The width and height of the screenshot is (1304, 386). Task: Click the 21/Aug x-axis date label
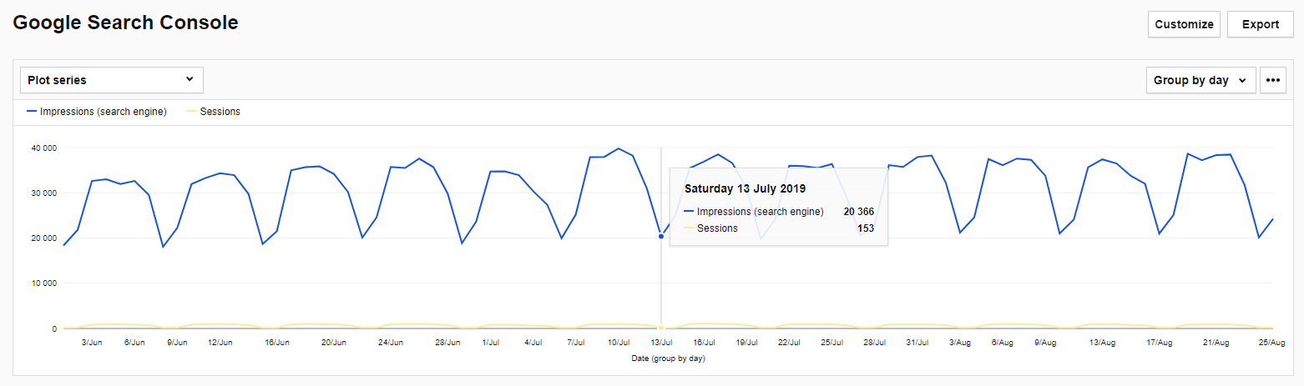1216,343
